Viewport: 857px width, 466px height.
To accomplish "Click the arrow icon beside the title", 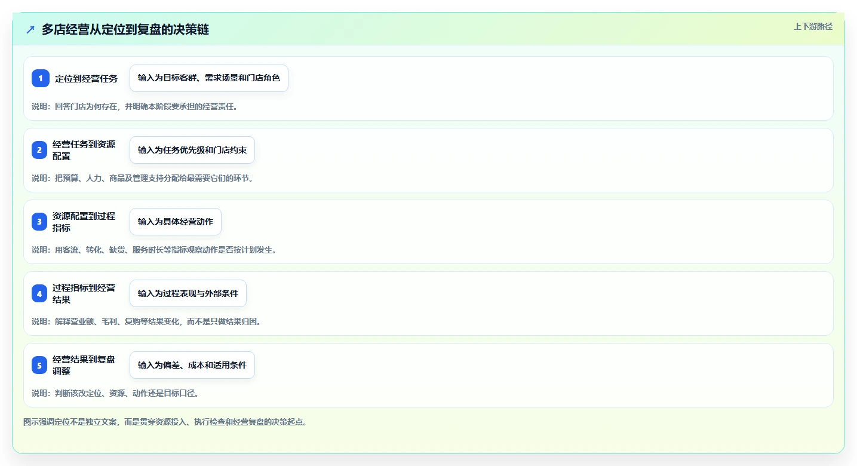I will tap(30, 29).
